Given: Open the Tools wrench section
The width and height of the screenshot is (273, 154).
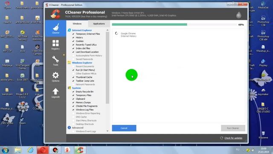Looking at the screenshot, I should tap(55, 61).
